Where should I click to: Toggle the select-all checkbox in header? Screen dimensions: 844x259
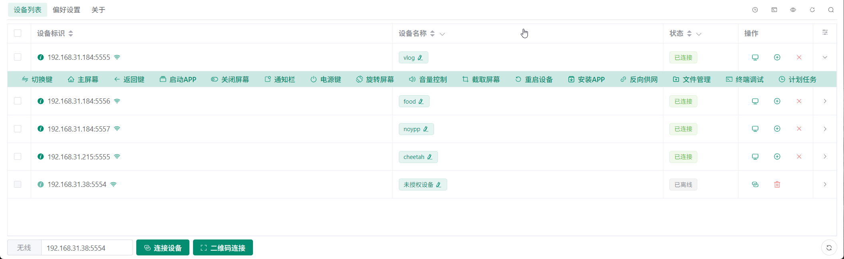pos(18,33)
